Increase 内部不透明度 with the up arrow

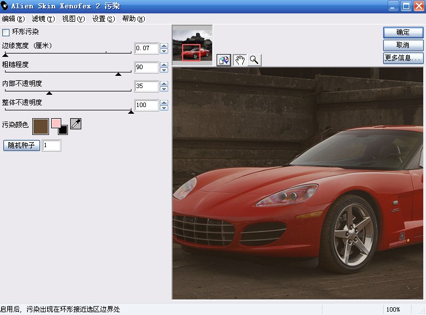tap(164, 84)
